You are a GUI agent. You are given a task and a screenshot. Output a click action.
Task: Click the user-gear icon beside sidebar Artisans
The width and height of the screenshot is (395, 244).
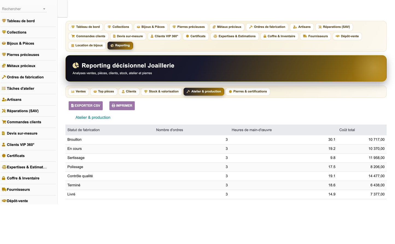click(x=4, y=99)
